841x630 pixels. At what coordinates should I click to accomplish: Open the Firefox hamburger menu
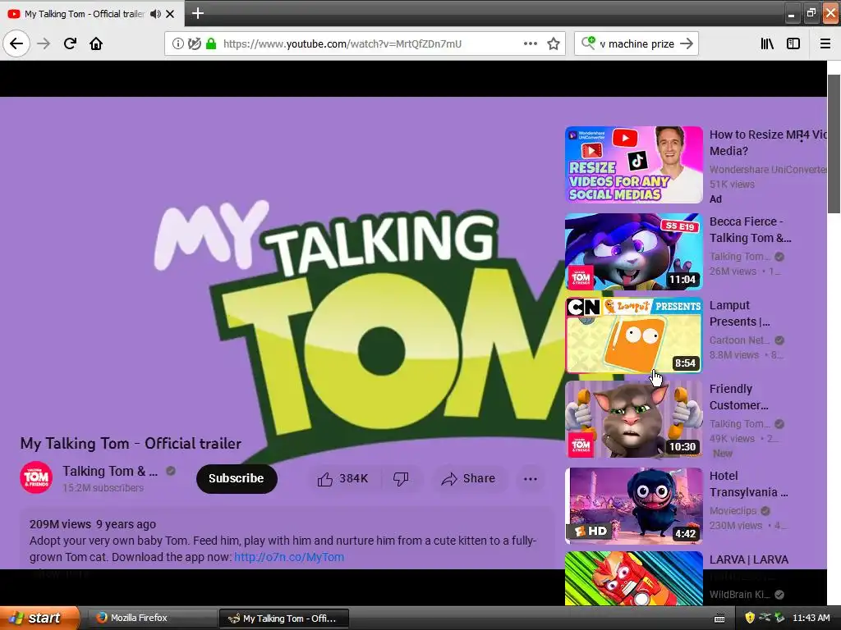pos(825,44)
